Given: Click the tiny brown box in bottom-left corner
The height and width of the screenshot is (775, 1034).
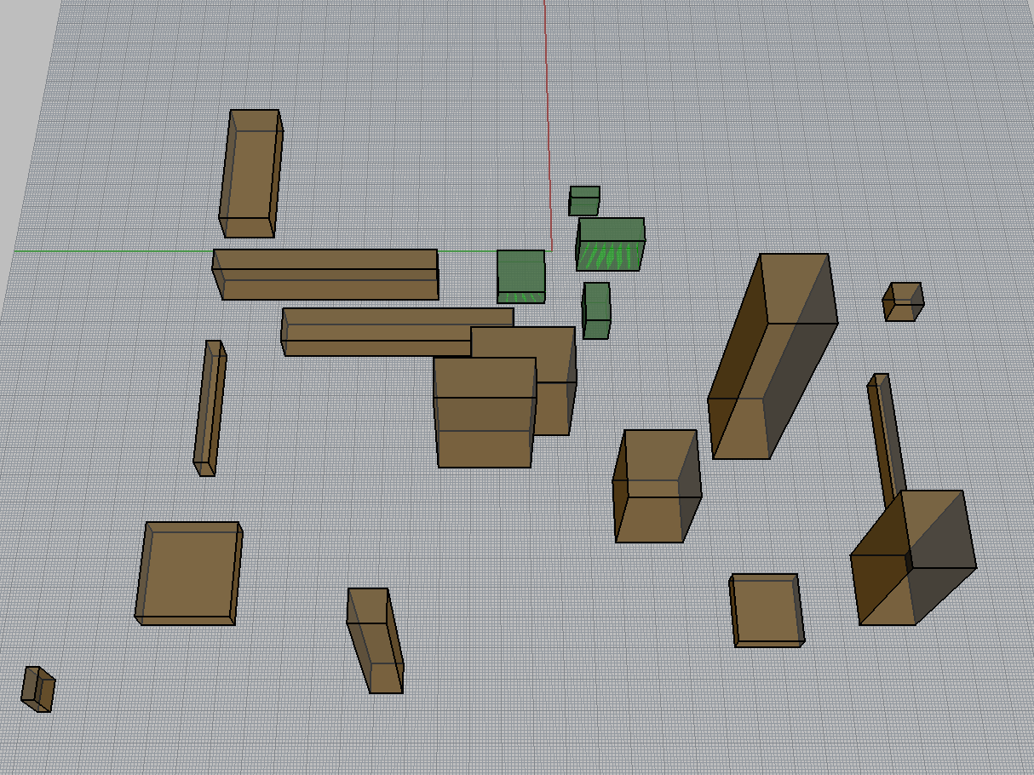Looking at the screenshot, I should pos(37,689).
